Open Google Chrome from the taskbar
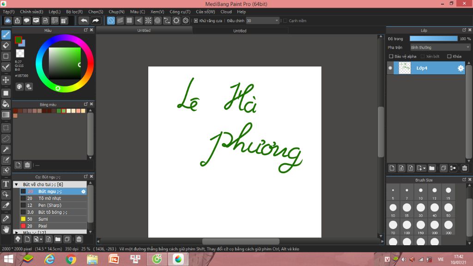Image resolution: width=473 pixels, height=266 pixels. (x=71, y=259)
